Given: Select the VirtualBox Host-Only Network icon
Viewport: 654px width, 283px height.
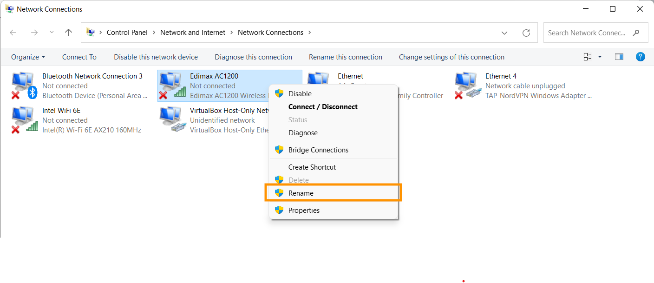Looking at the screenshot, I should (x=172, y=120).
